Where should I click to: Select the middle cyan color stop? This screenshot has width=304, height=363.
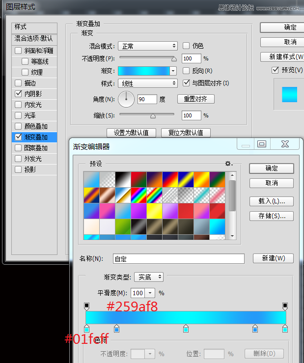[186, 329]
